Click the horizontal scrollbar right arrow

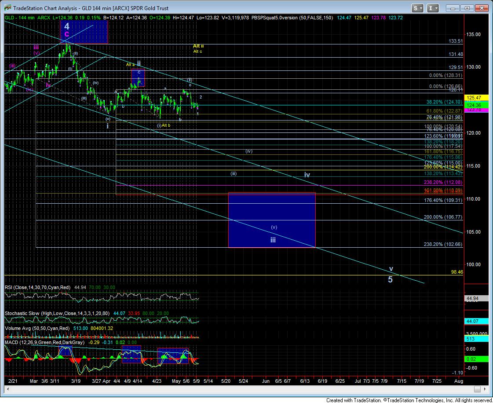(485, 389)
